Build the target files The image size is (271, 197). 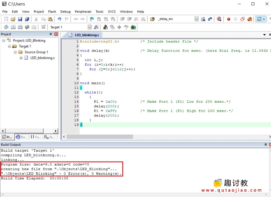[13, 27]
